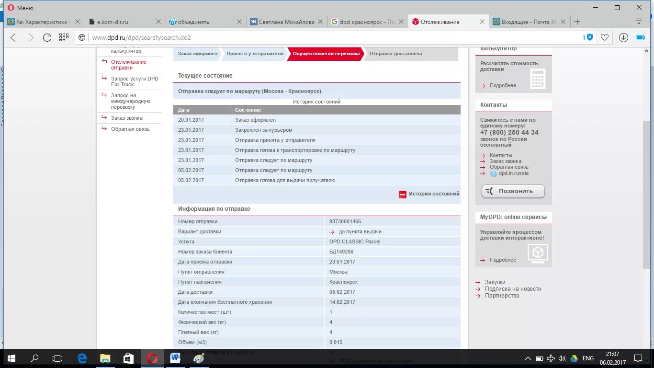This screenshot has width=654, height=368.
Task: Open the tab menu icon at right of tab bar
Action: [639, 22]
